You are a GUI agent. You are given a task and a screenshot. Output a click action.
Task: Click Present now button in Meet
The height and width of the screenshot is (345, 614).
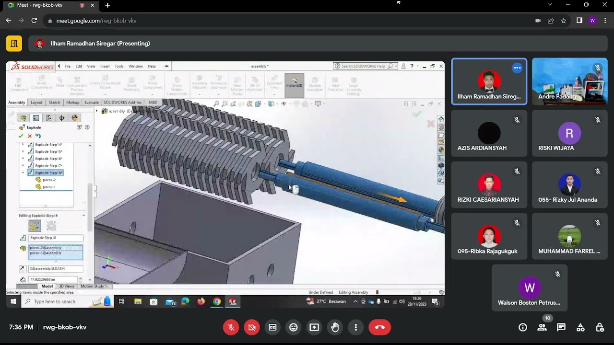coord(314,327)
